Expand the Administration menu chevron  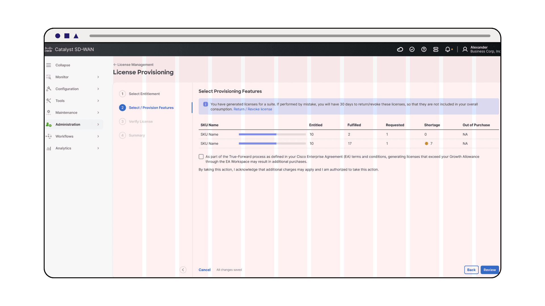98,125
